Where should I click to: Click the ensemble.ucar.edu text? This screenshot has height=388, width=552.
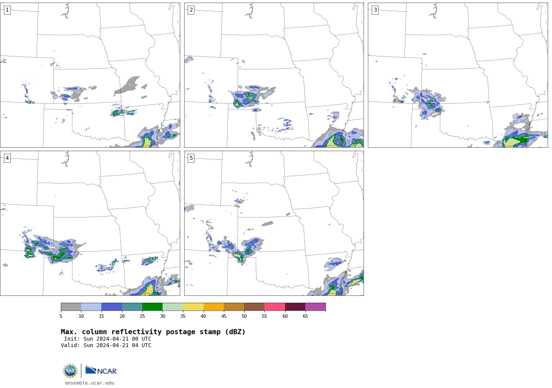click(90, 383)
